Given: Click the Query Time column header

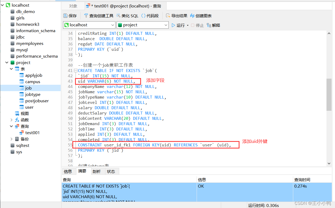Looking at the screenshot, I should 312,180.
